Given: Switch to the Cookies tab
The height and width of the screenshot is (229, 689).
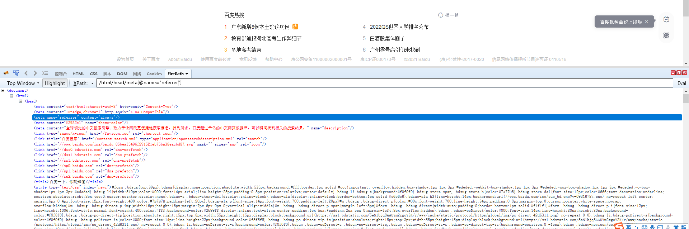Looking at the screenshot, I should [x=154, y=74].
